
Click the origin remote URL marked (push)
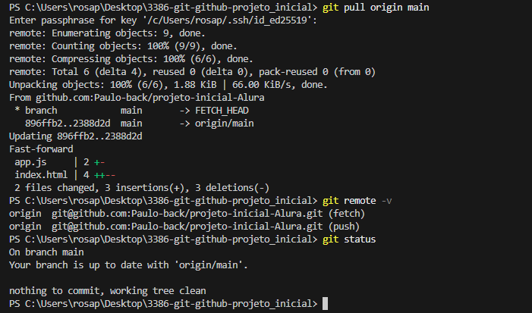pos(187,227)
